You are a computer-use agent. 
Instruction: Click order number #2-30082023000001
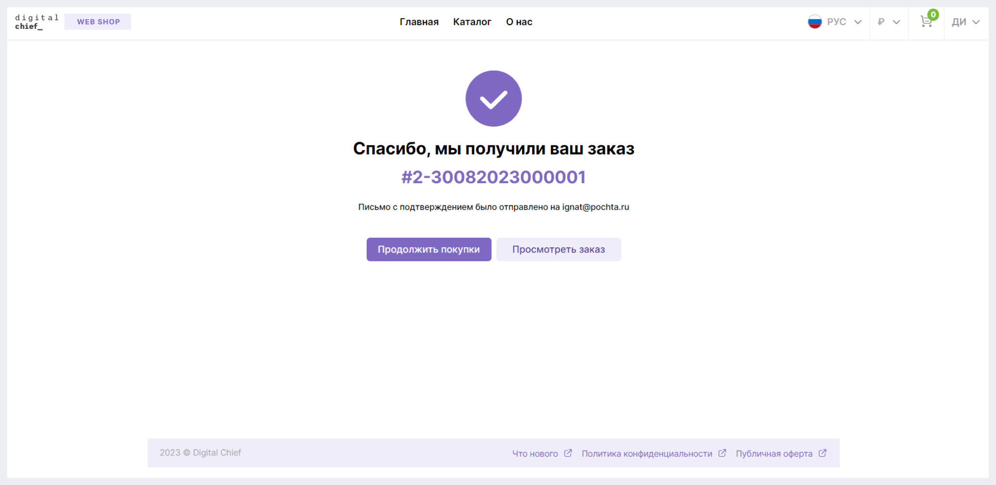[493, 177]
